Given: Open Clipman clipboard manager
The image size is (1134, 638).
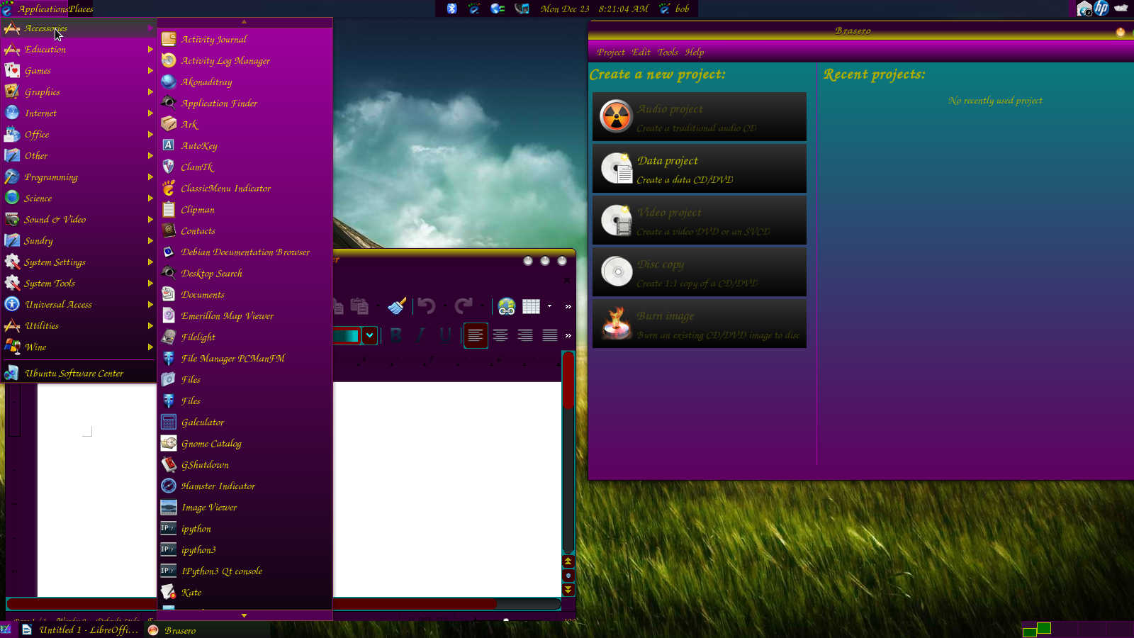Looking at the screenshot, I should [245, 209].
